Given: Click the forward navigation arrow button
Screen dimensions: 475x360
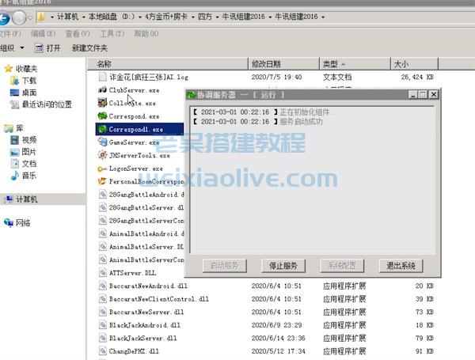Looking at the screenshot, I should pos(19,18).
